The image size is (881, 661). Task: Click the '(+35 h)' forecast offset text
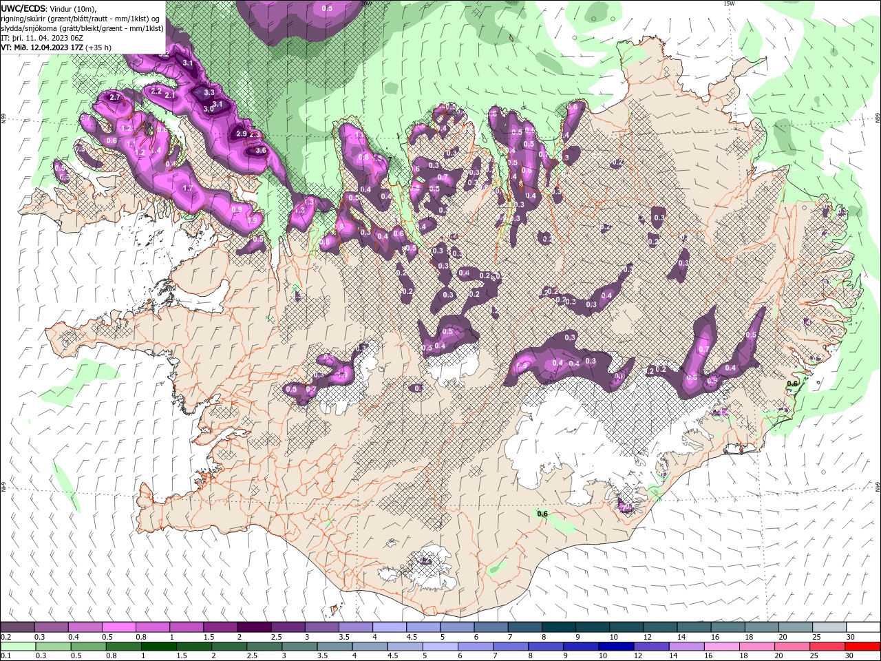[x=98, y=48]
